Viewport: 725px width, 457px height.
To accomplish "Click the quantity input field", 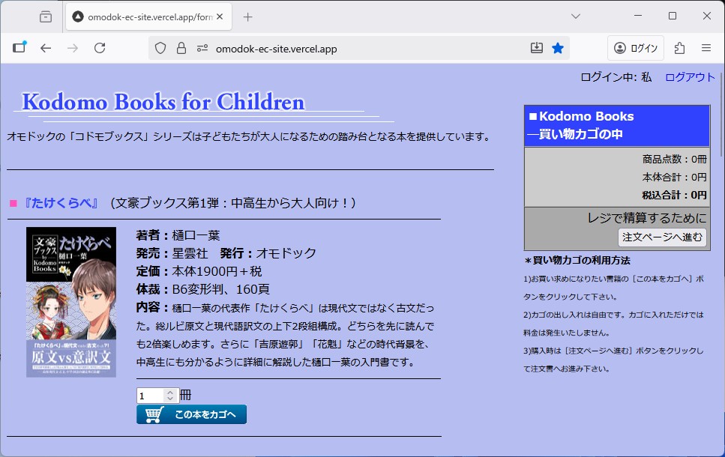I will (150, 396).
